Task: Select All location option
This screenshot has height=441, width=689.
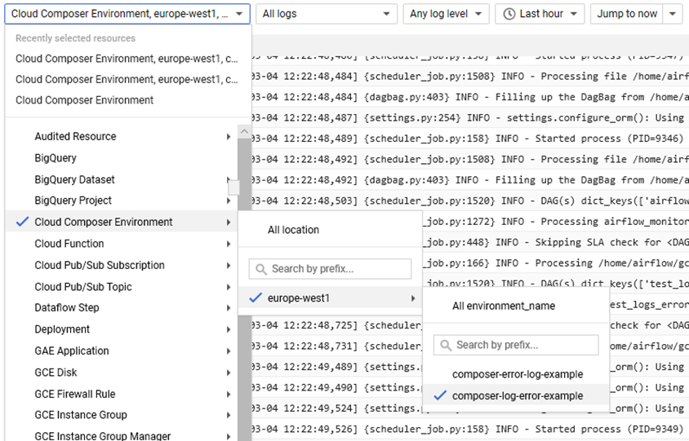Action: point(293,230)
